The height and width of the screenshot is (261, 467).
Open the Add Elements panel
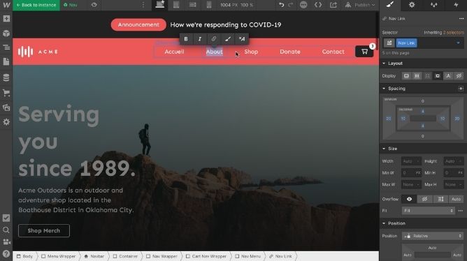(6, 19)
